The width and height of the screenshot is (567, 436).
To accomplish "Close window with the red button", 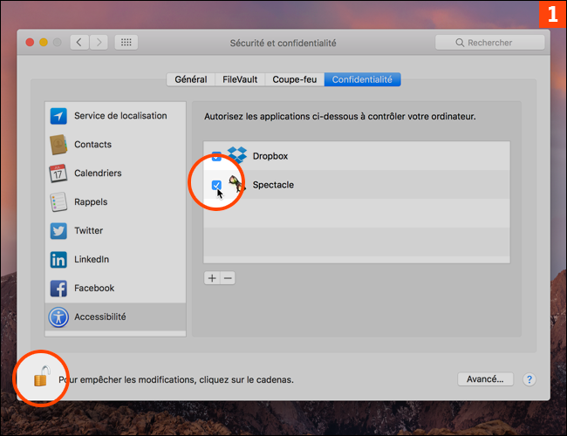I will point(30,43).
